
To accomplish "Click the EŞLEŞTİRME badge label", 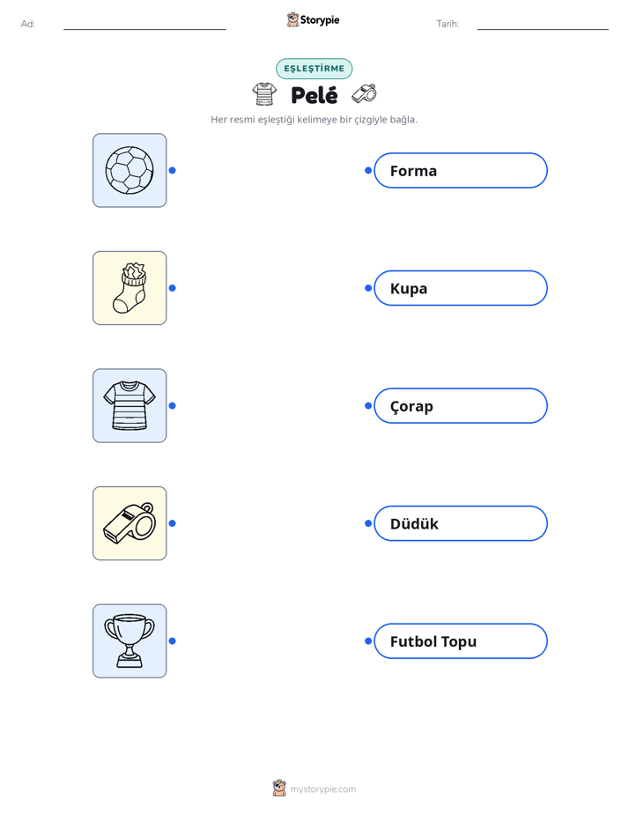I will [x=314, y=69].
